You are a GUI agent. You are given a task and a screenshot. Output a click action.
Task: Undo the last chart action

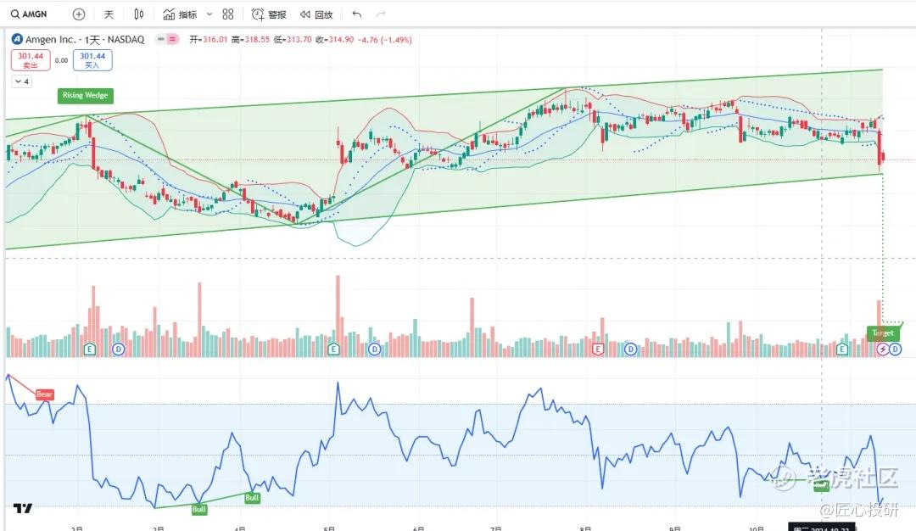tap(357, 14)
